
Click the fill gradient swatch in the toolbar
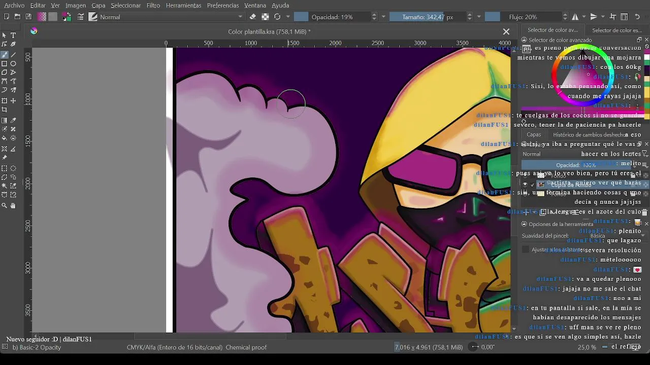pos(42,17)
